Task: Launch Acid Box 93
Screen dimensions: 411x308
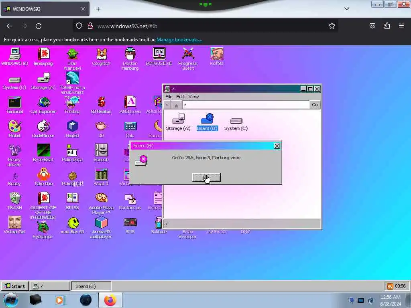Action: click(72, 225)
